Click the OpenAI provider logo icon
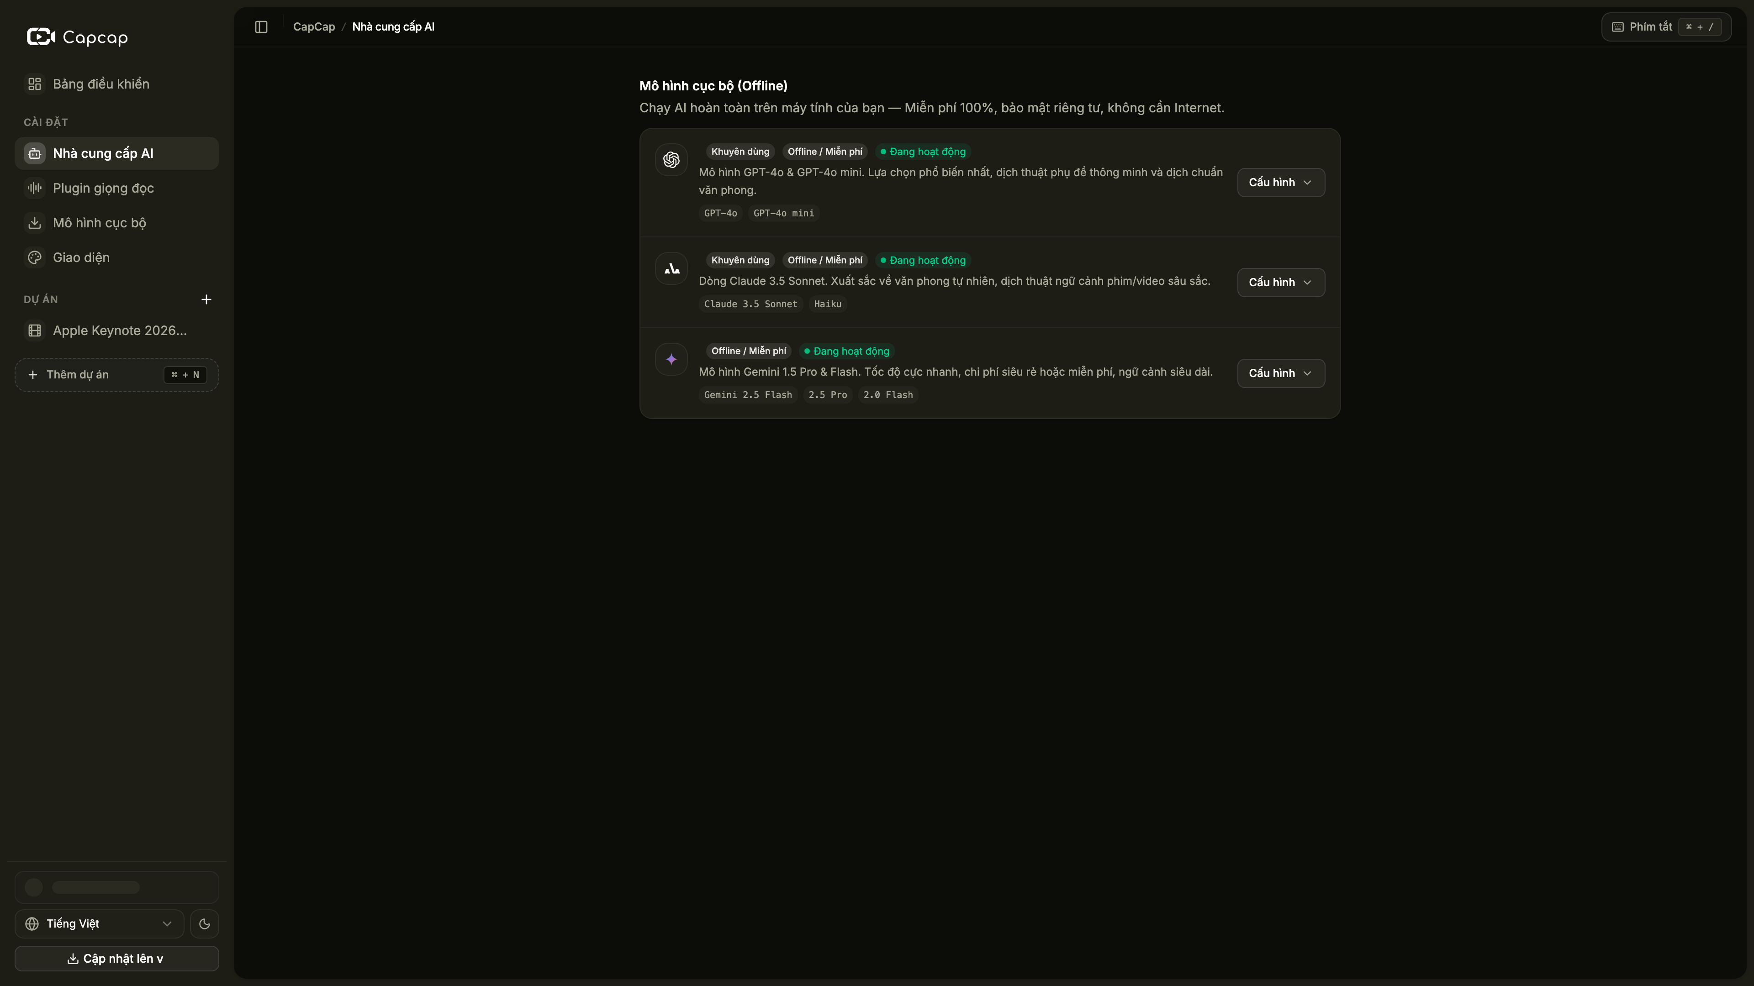 (x=671, y=159)
